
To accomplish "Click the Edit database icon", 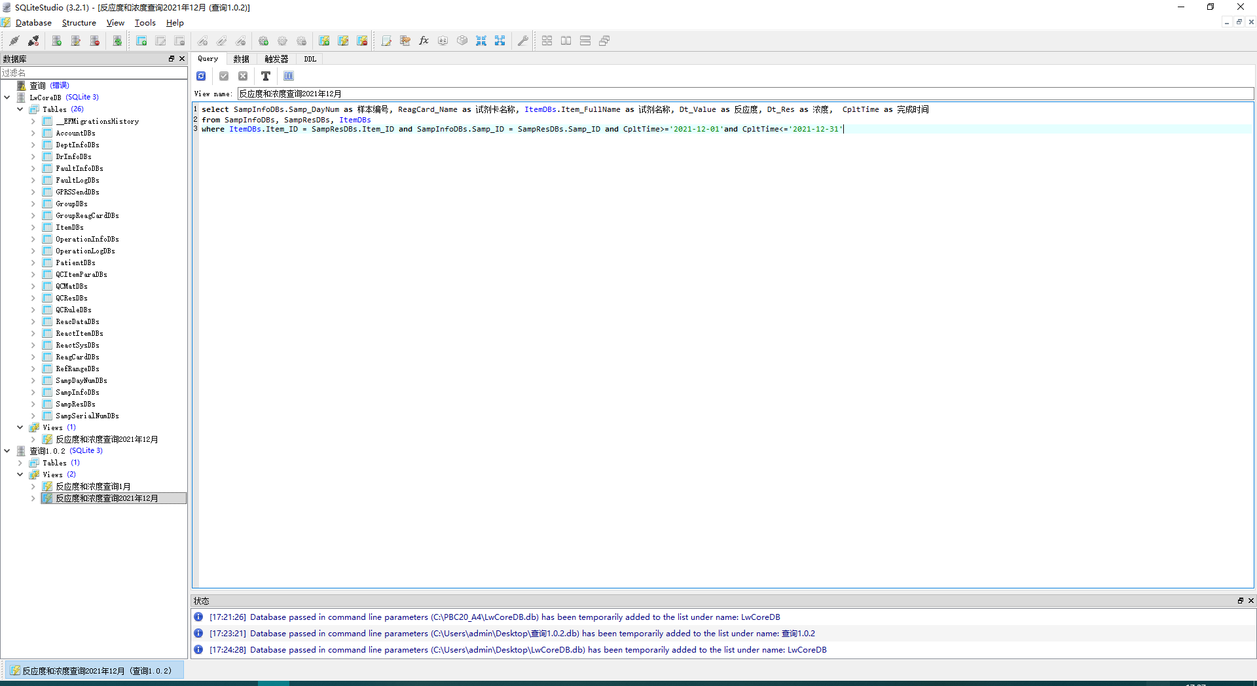I will [76, 41].
